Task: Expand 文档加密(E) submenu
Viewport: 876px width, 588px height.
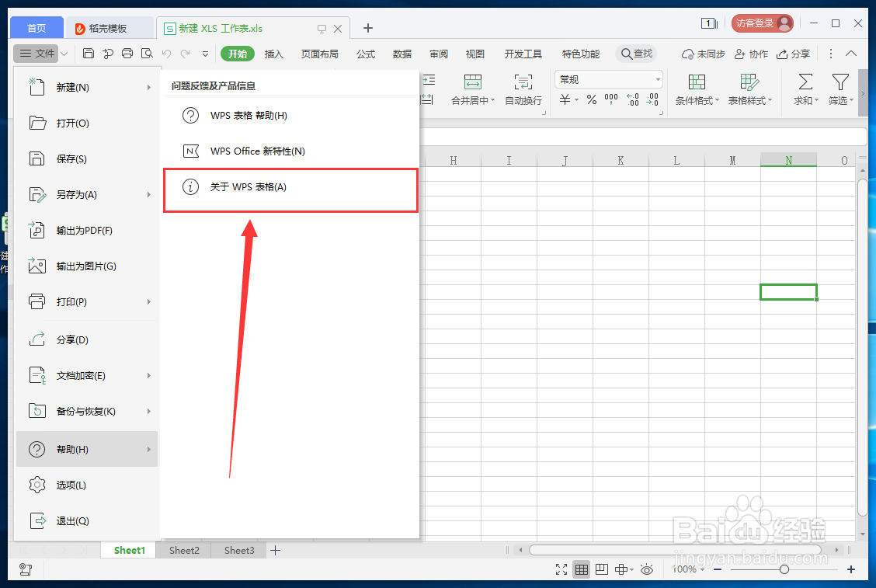Action: coord(148,376)
